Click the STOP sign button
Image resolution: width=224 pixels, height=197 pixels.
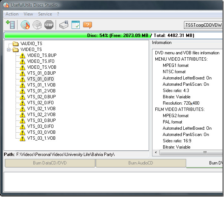(49, 25)
